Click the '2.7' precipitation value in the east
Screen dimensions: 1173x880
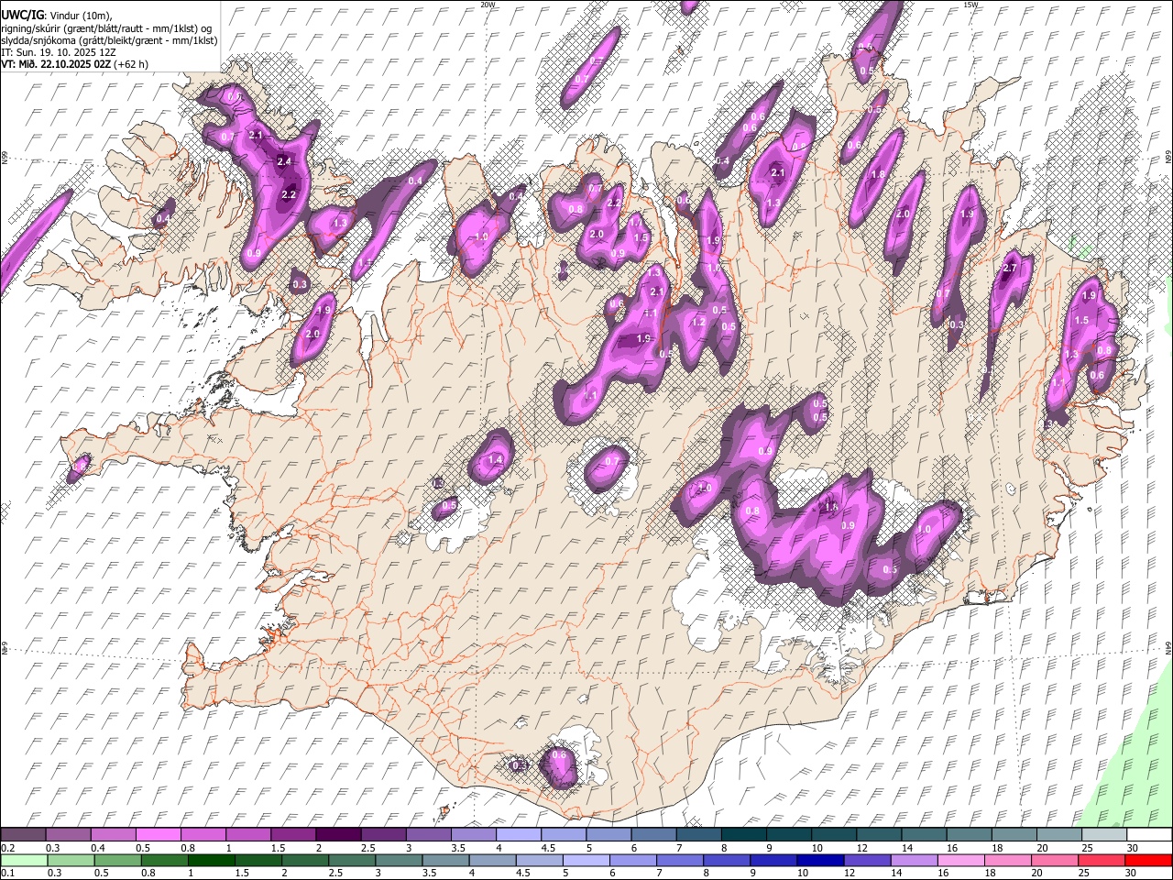[x=1011, y=268]
